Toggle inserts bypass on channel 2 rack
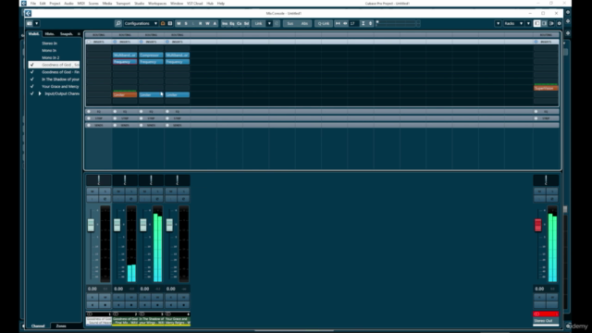The width and height of the screenshot is (592, 333). click(115, 42)
